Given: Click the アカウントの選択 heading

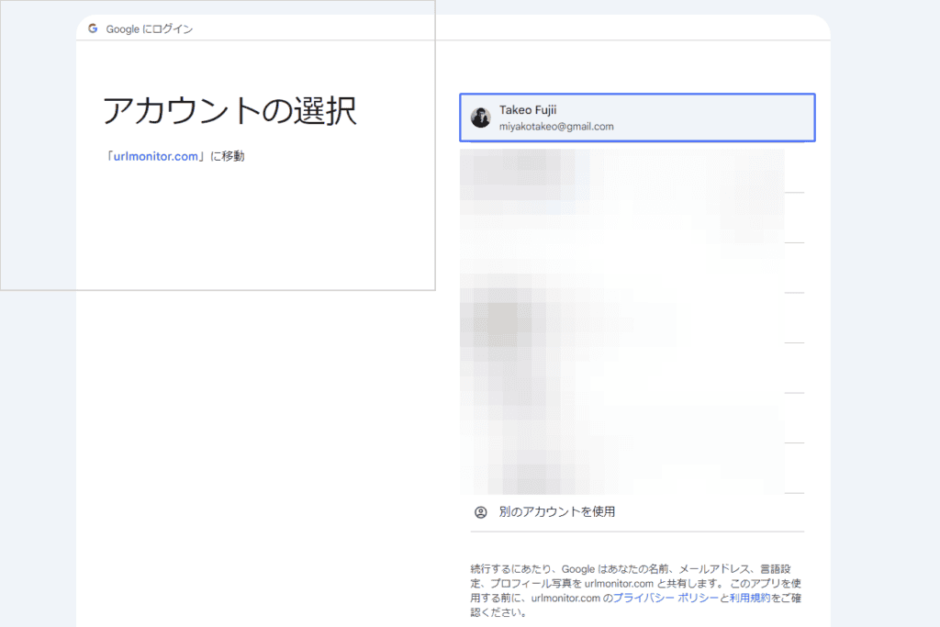Looking at the screenshot, I should 229,111.
